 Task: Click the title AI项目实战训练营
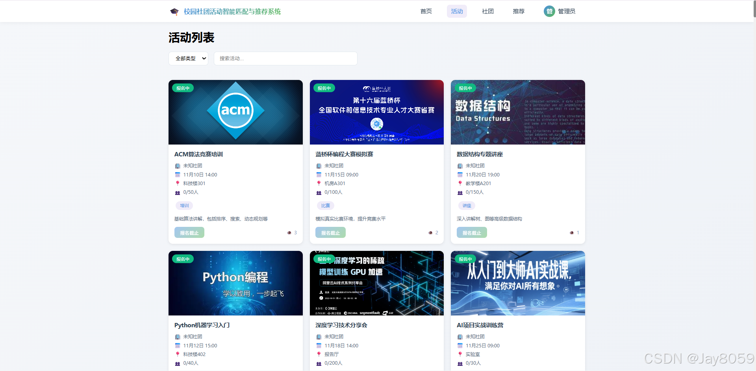coord(480,325)
